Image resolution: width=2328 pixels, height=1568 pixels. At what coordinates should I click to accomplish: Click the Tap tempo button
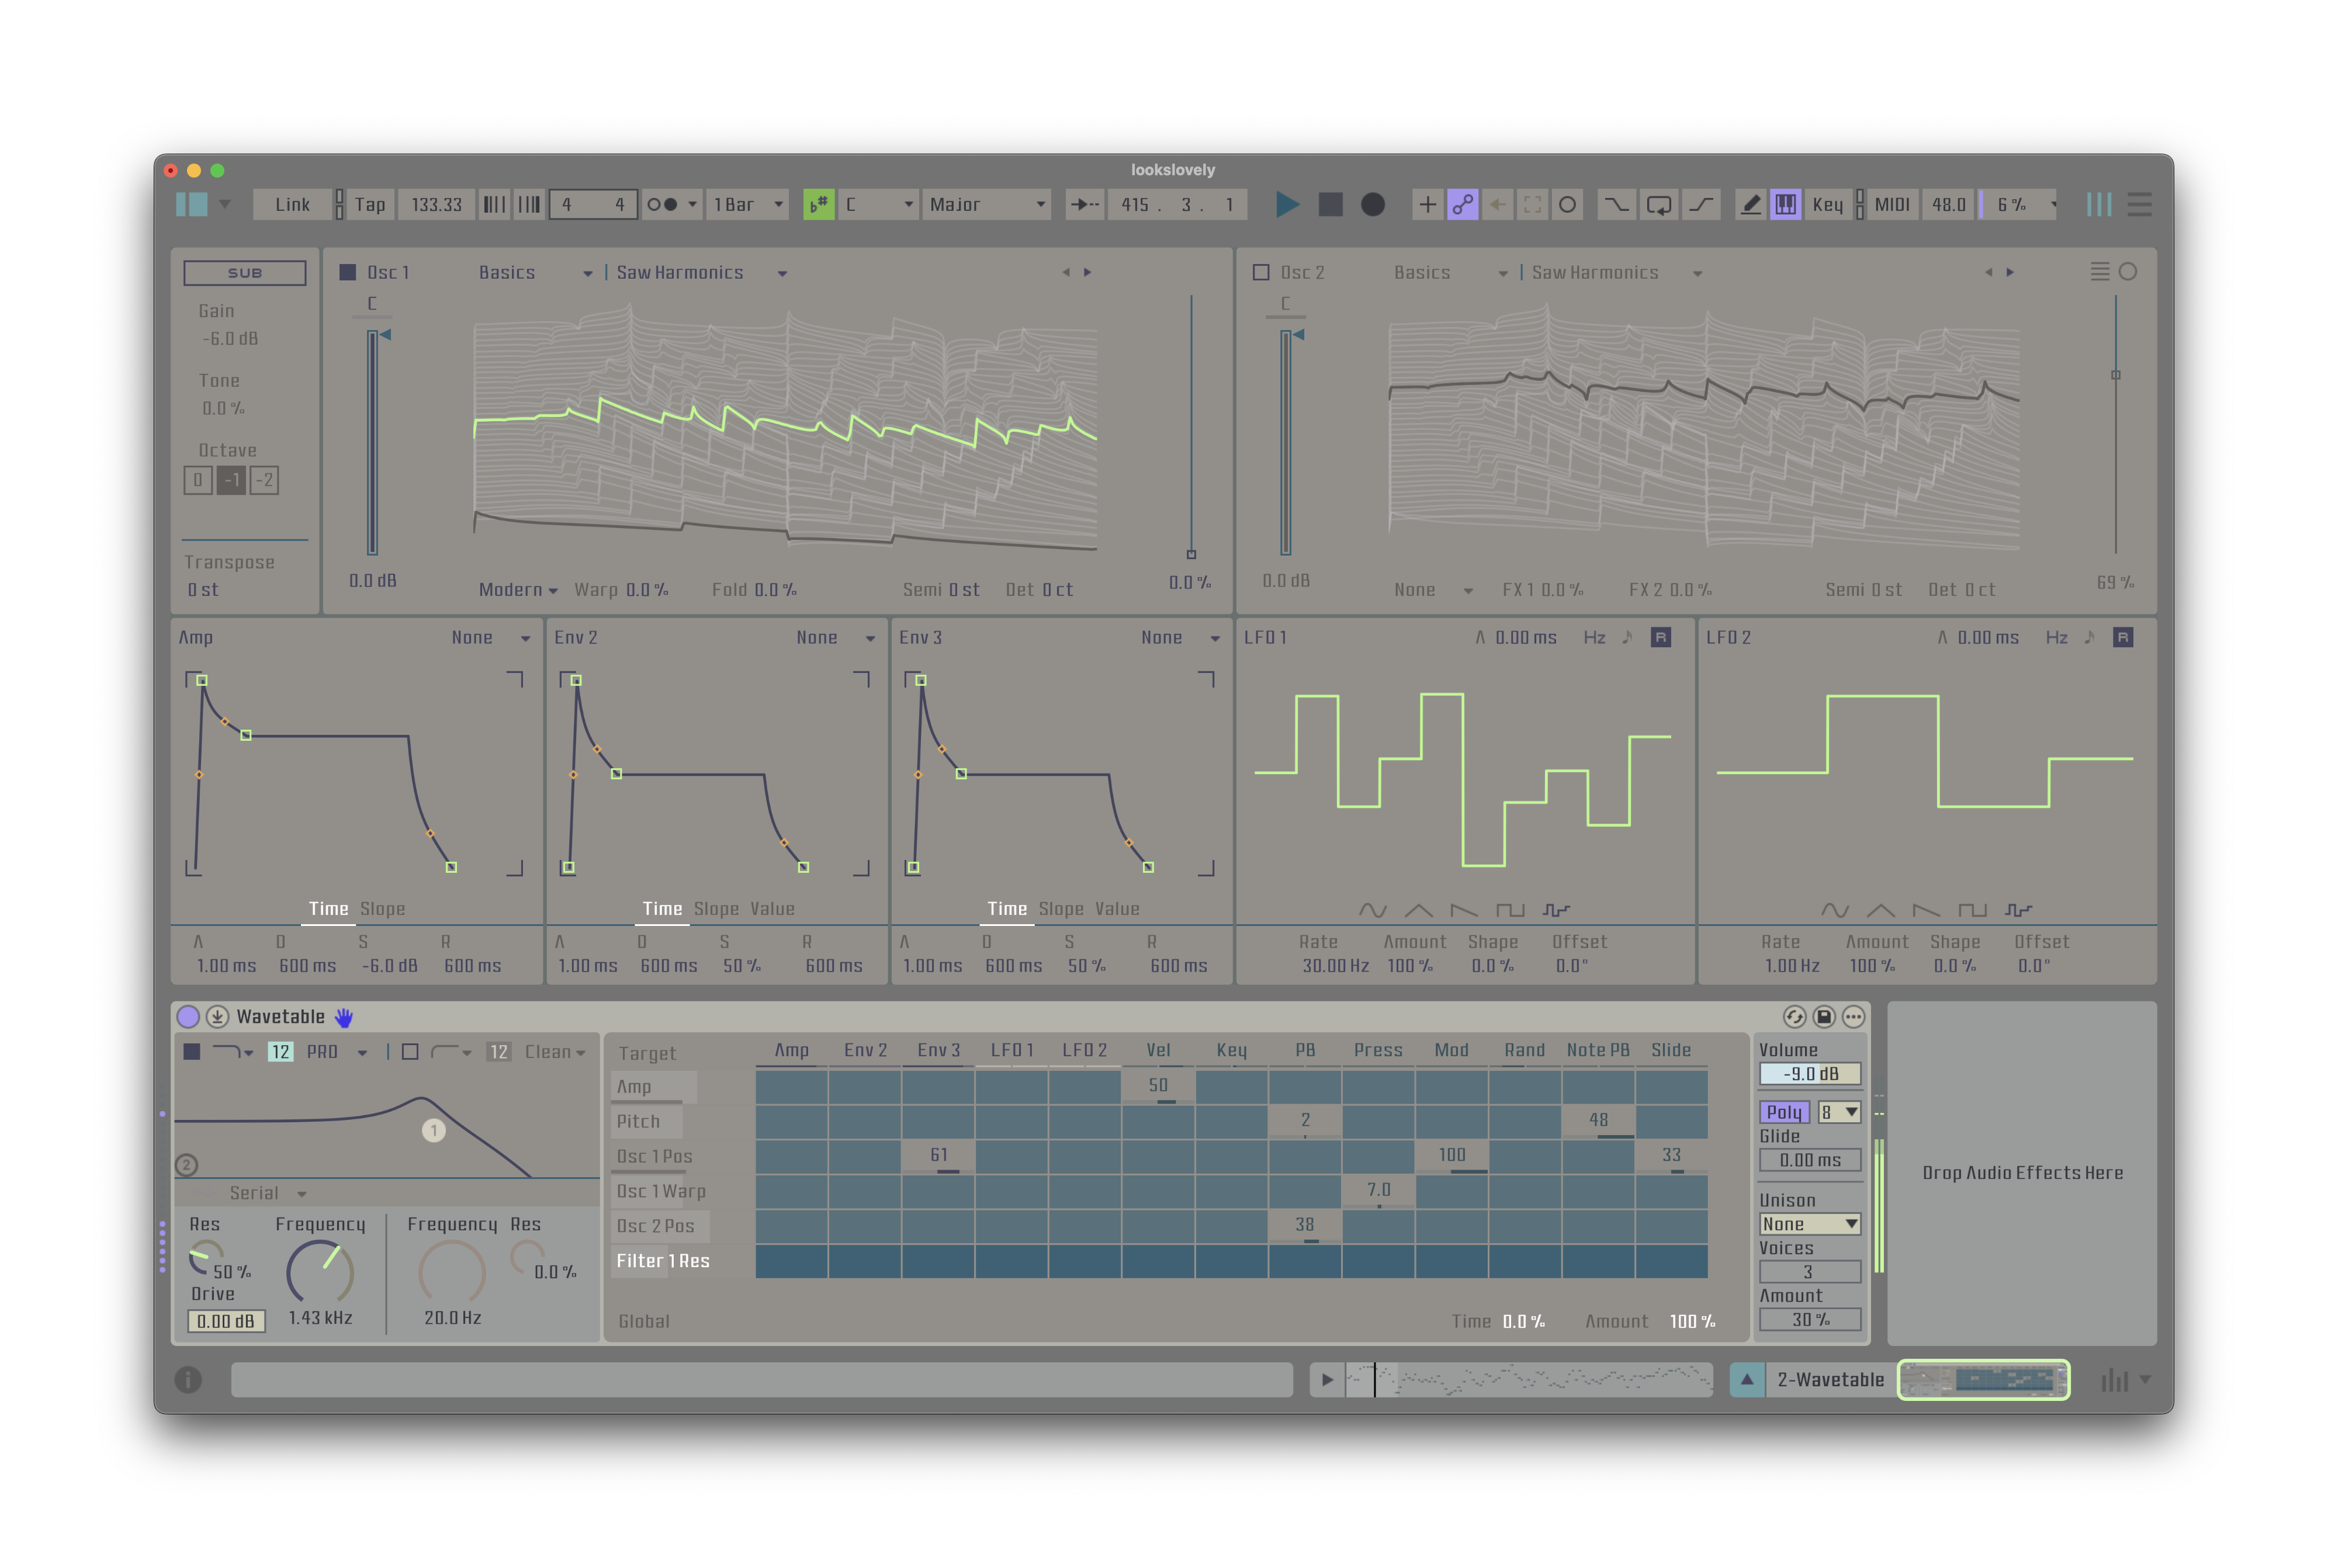(371, 204)
